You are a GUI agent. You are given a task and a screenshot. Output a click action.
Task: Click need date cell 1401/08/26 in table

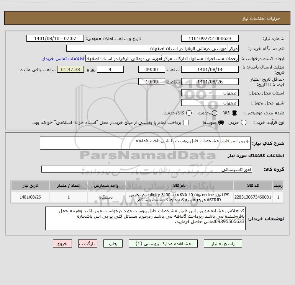[30, 197]
